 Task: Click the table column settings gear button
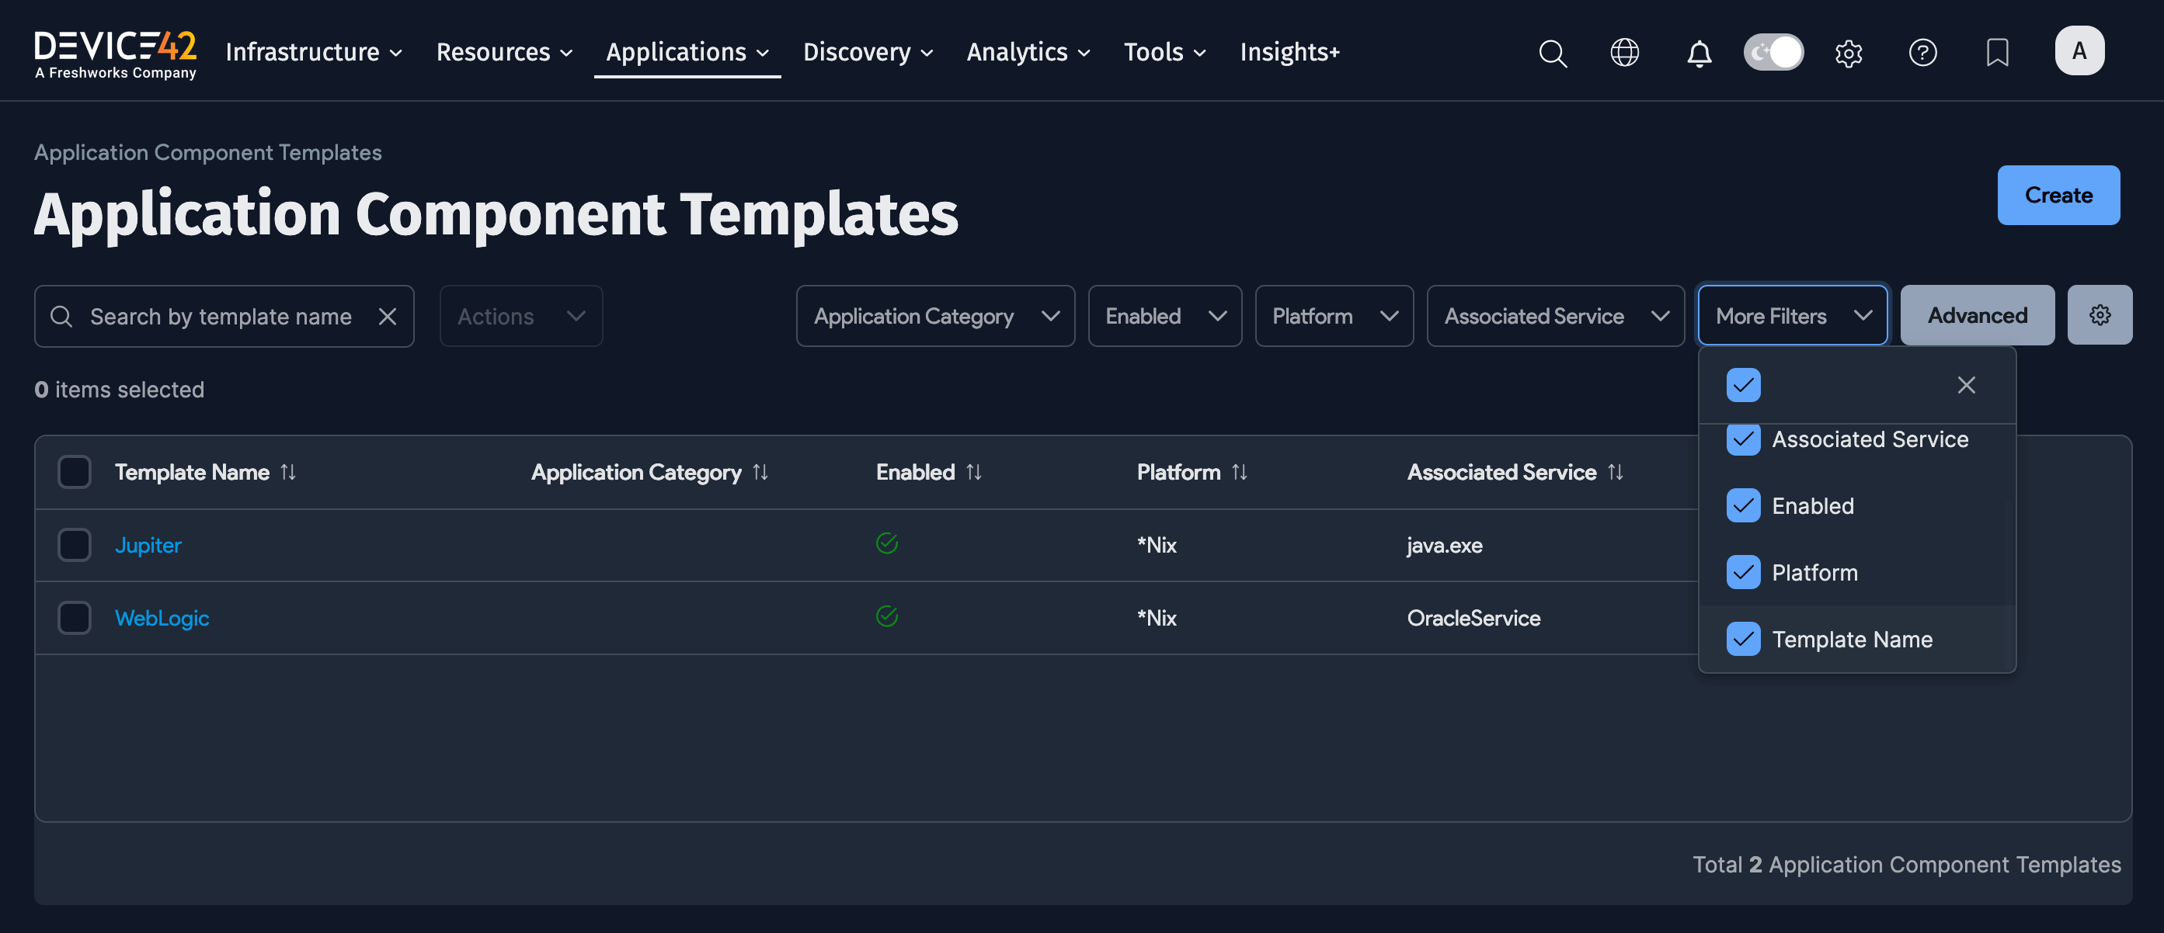point(2100,315)
